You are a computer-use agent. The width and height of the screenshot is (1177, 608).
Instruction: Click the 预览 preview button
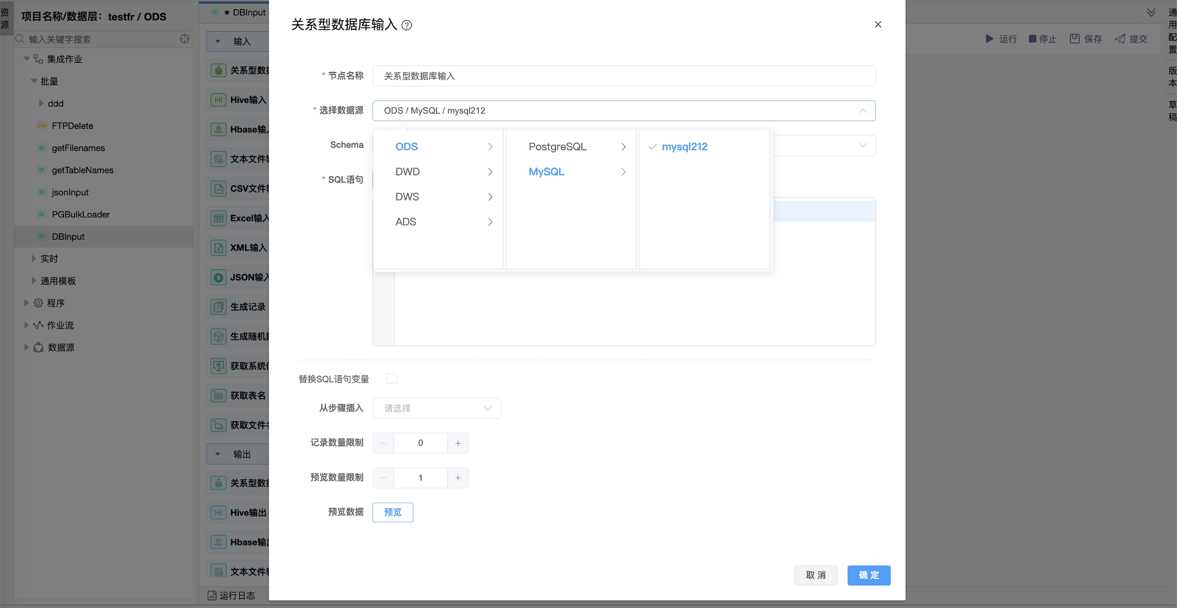[392, 512]
